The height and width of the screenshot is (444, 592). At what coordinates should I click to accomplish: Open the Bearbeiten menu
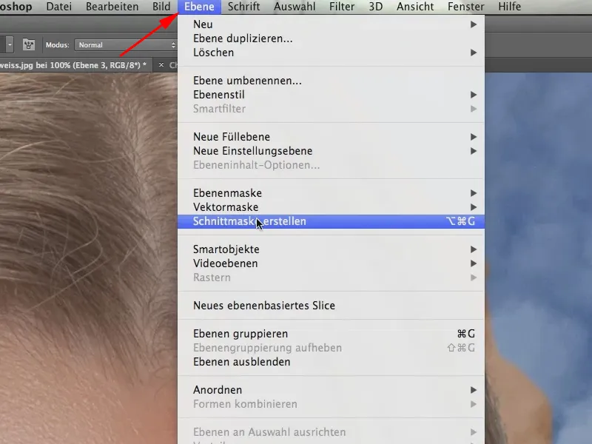[112, 7]
